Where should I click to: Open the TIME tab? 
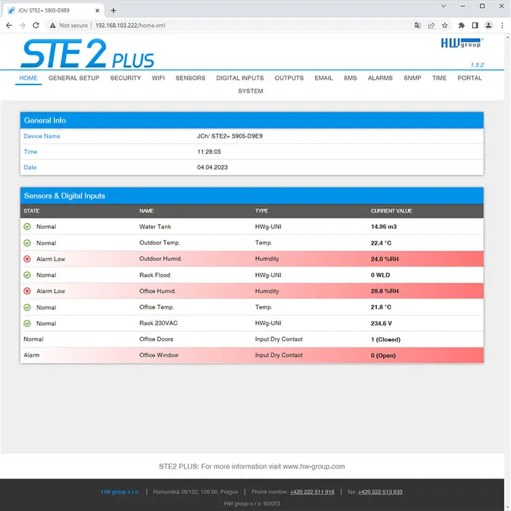click(x=439, y=78)
